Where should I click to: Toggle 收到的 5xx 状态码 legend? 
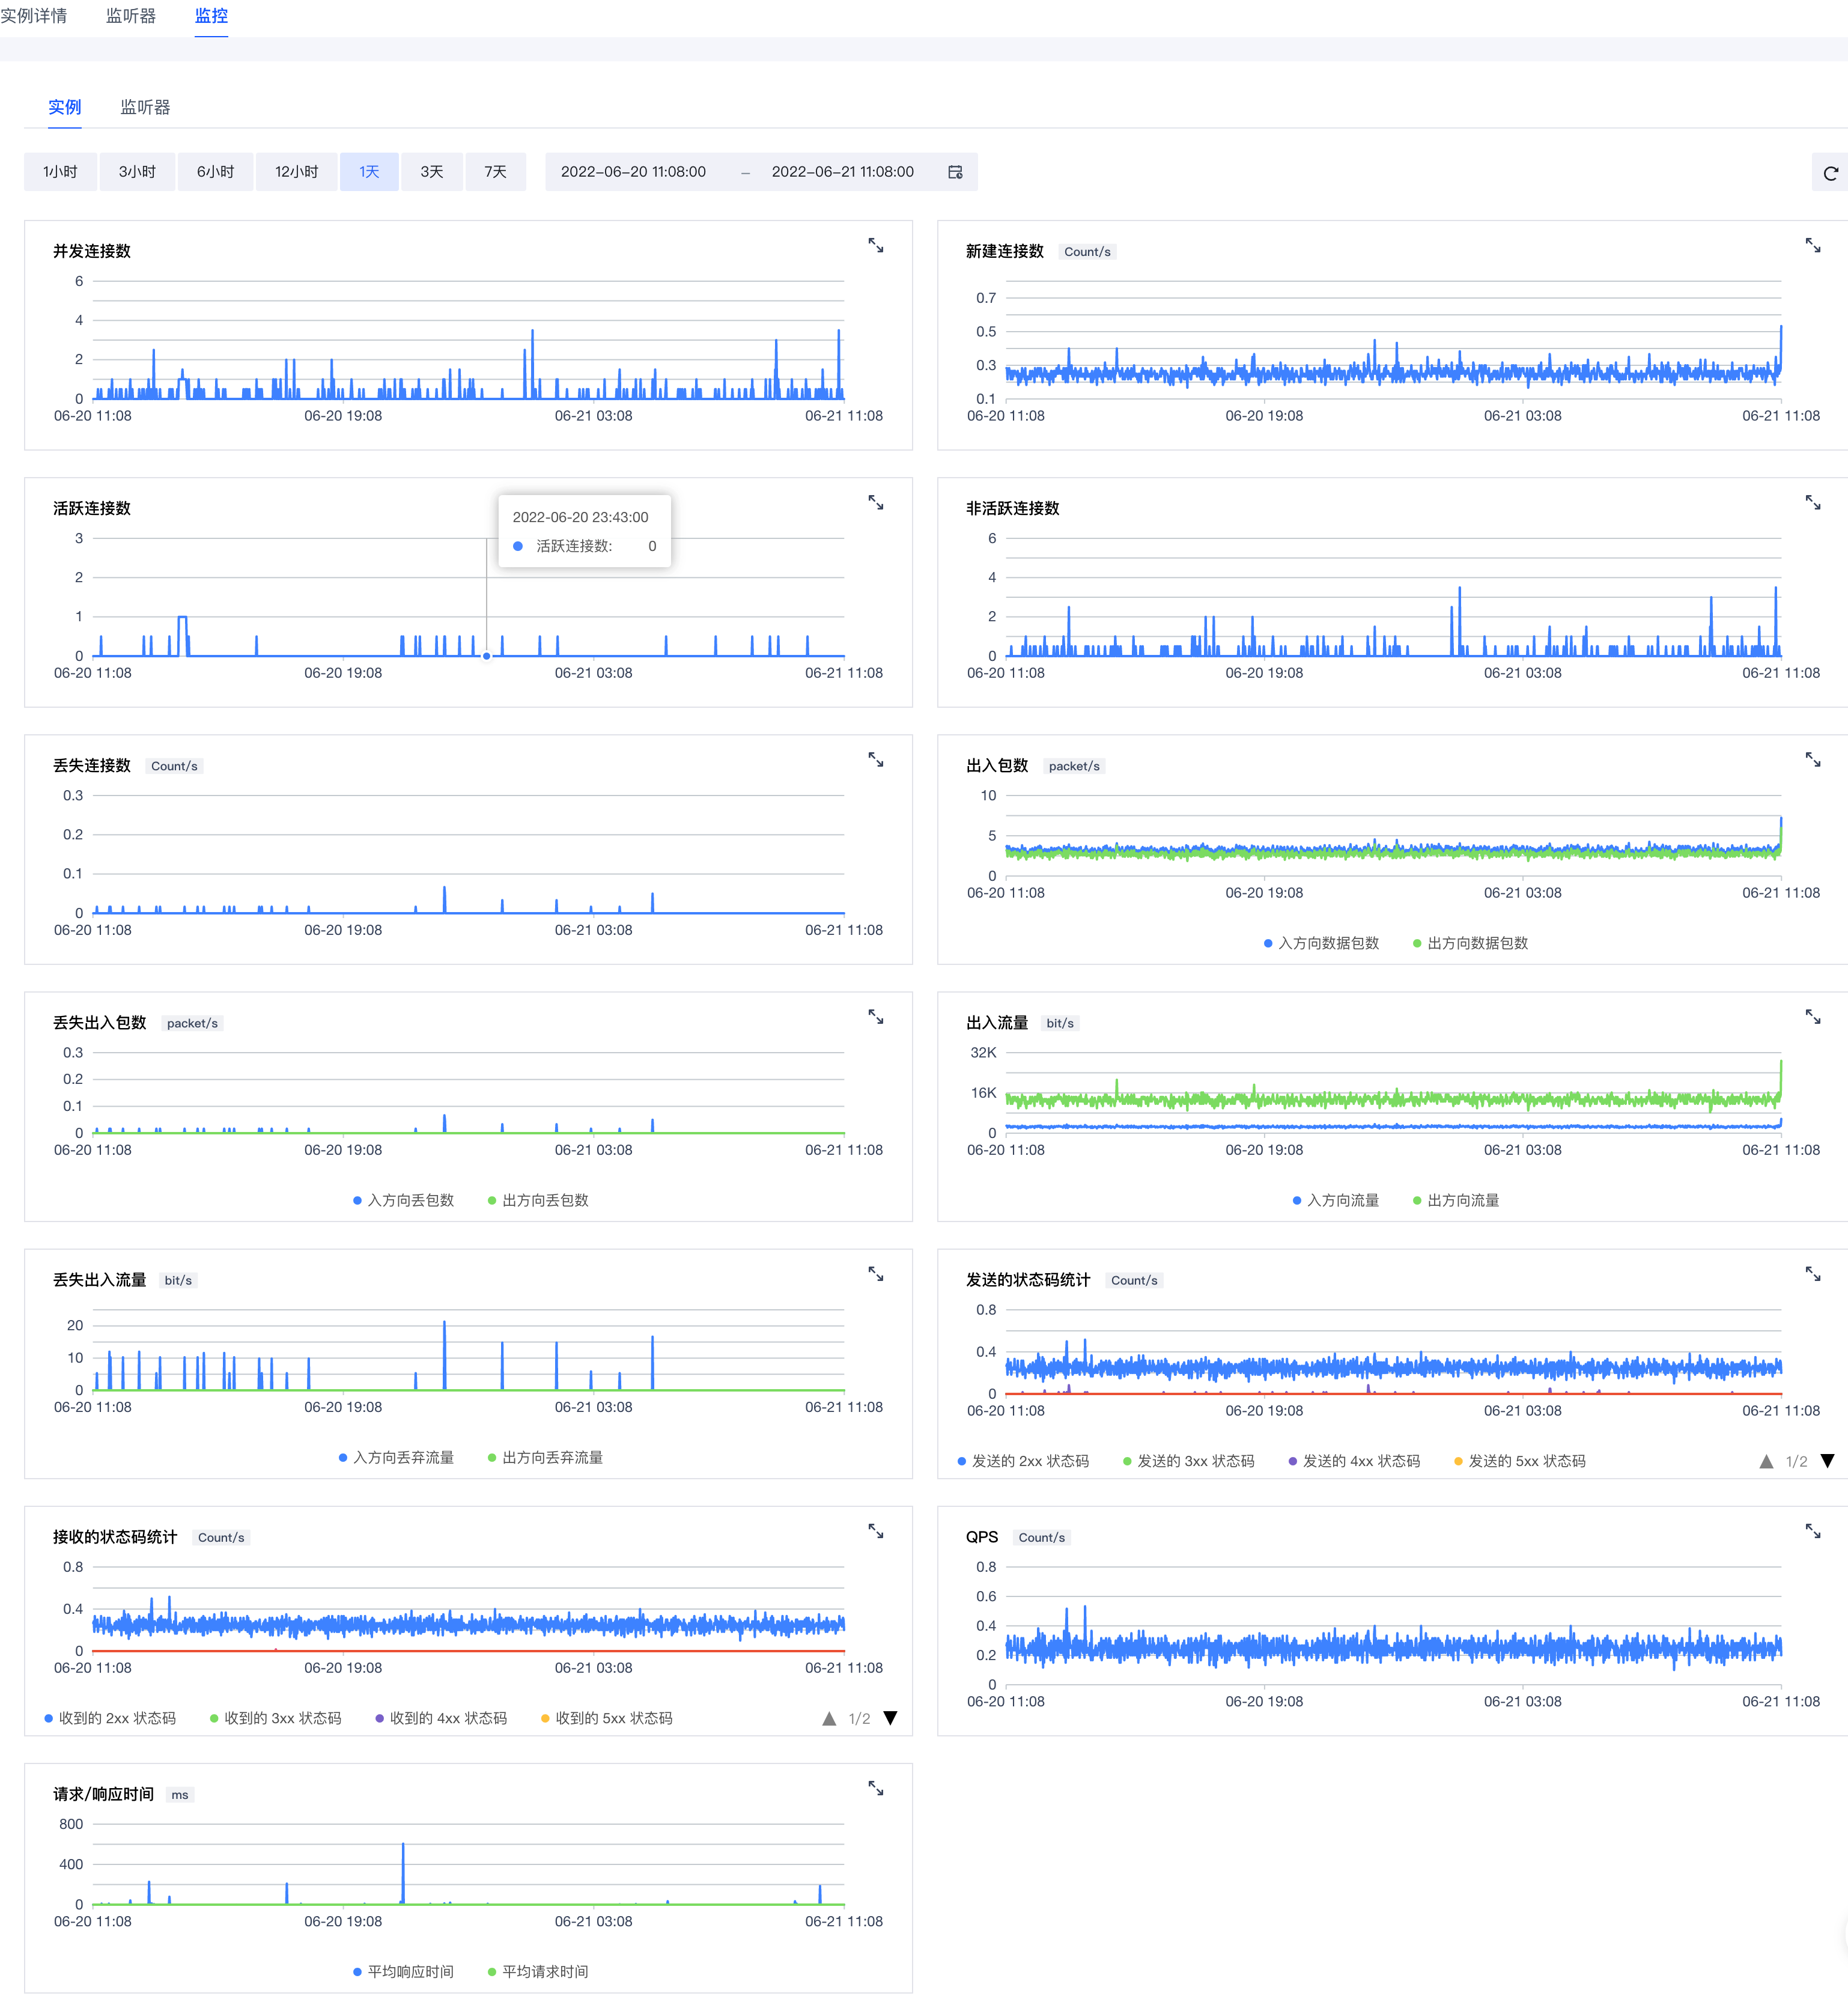click(x=606, y=1718)
